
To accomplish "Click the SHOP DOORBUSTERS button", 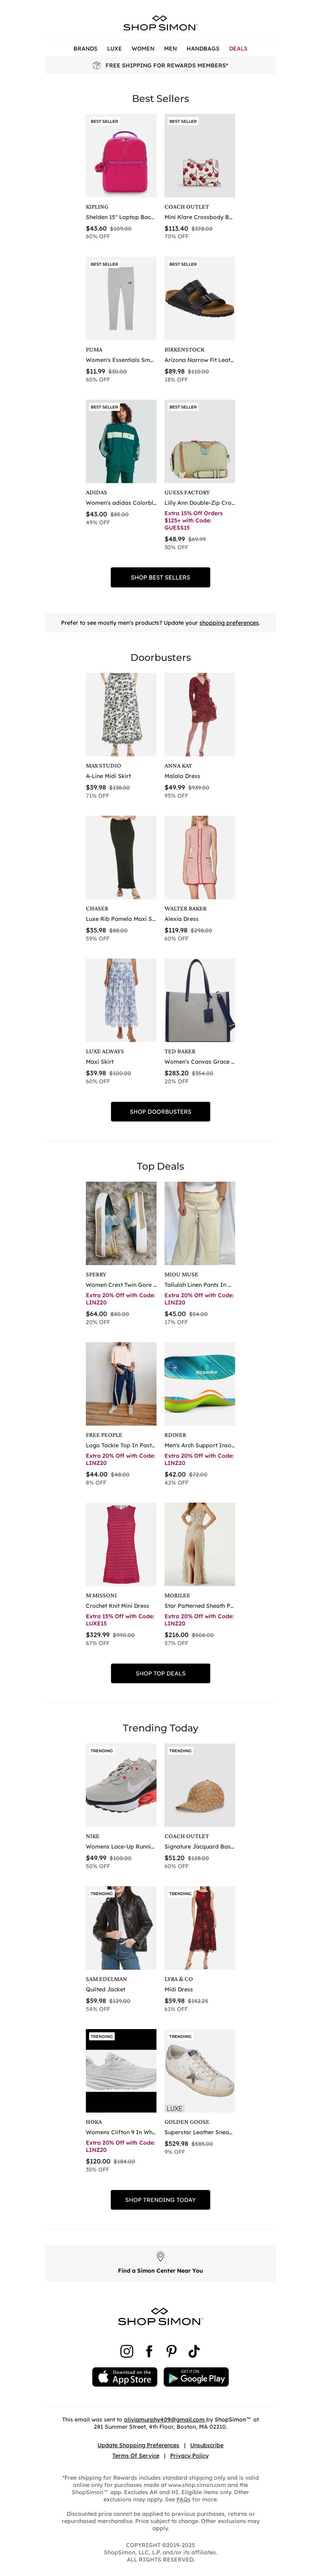I will pyautogui.click(x=160, y=1111).
